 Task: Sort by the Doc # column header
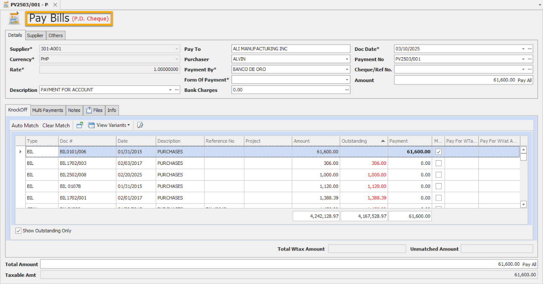click(87, 141)
